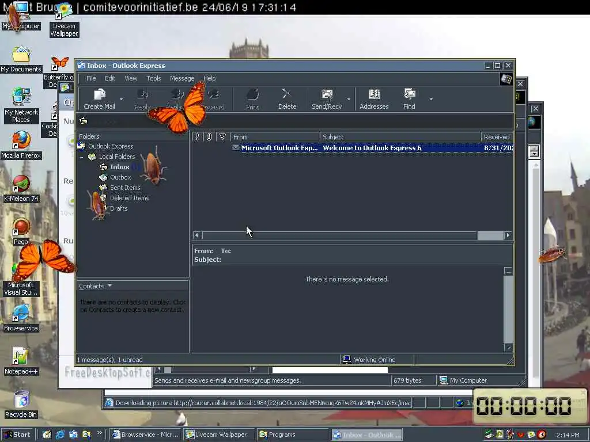Collapse the Local Folders tree node

(x=82, y=157)
